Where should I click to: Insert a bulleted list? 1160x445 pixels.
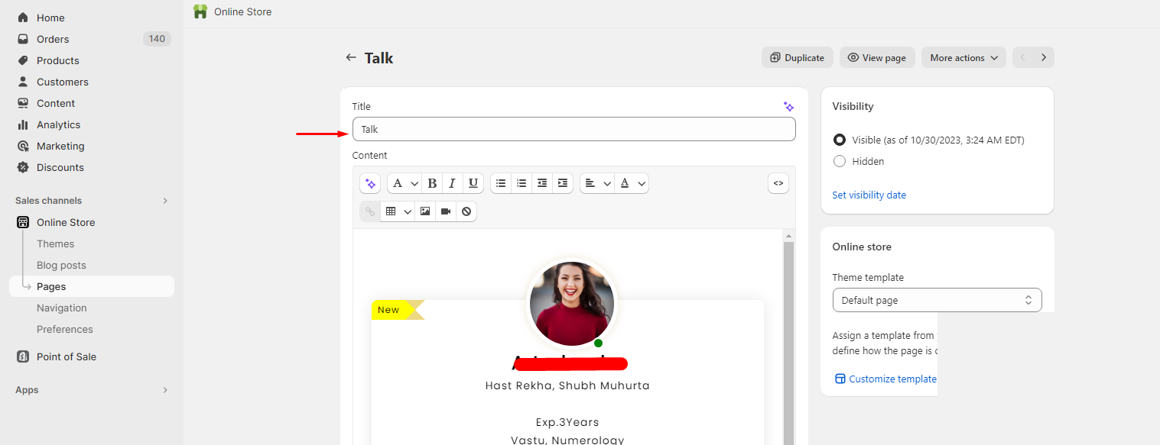[x=501, y=183]
